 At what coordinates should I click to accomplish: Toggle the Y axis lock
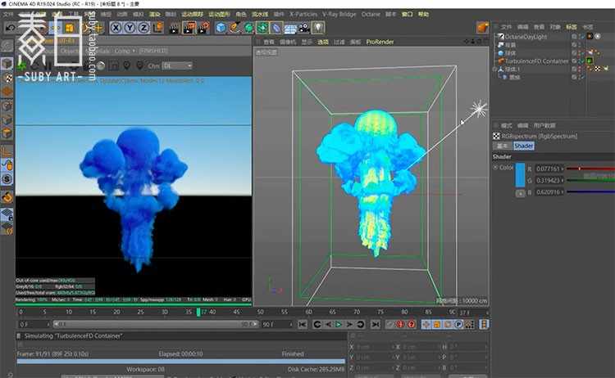coord(130,28)
